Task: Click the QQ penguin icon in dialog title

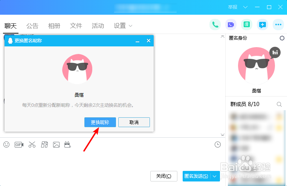Action: (10, 41)
